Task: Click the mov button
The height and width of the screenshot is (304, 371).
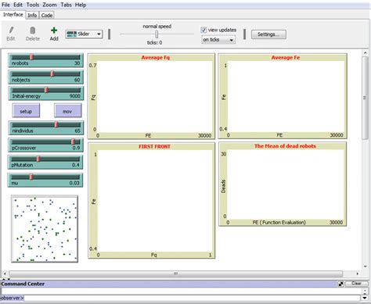Action: (67, 111)
